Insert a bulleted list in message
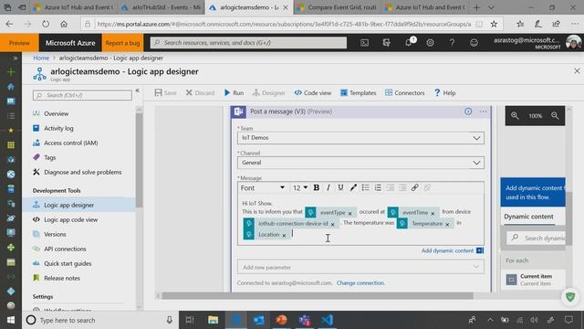Viewport: 584px width, 329px height. [365, 187]
